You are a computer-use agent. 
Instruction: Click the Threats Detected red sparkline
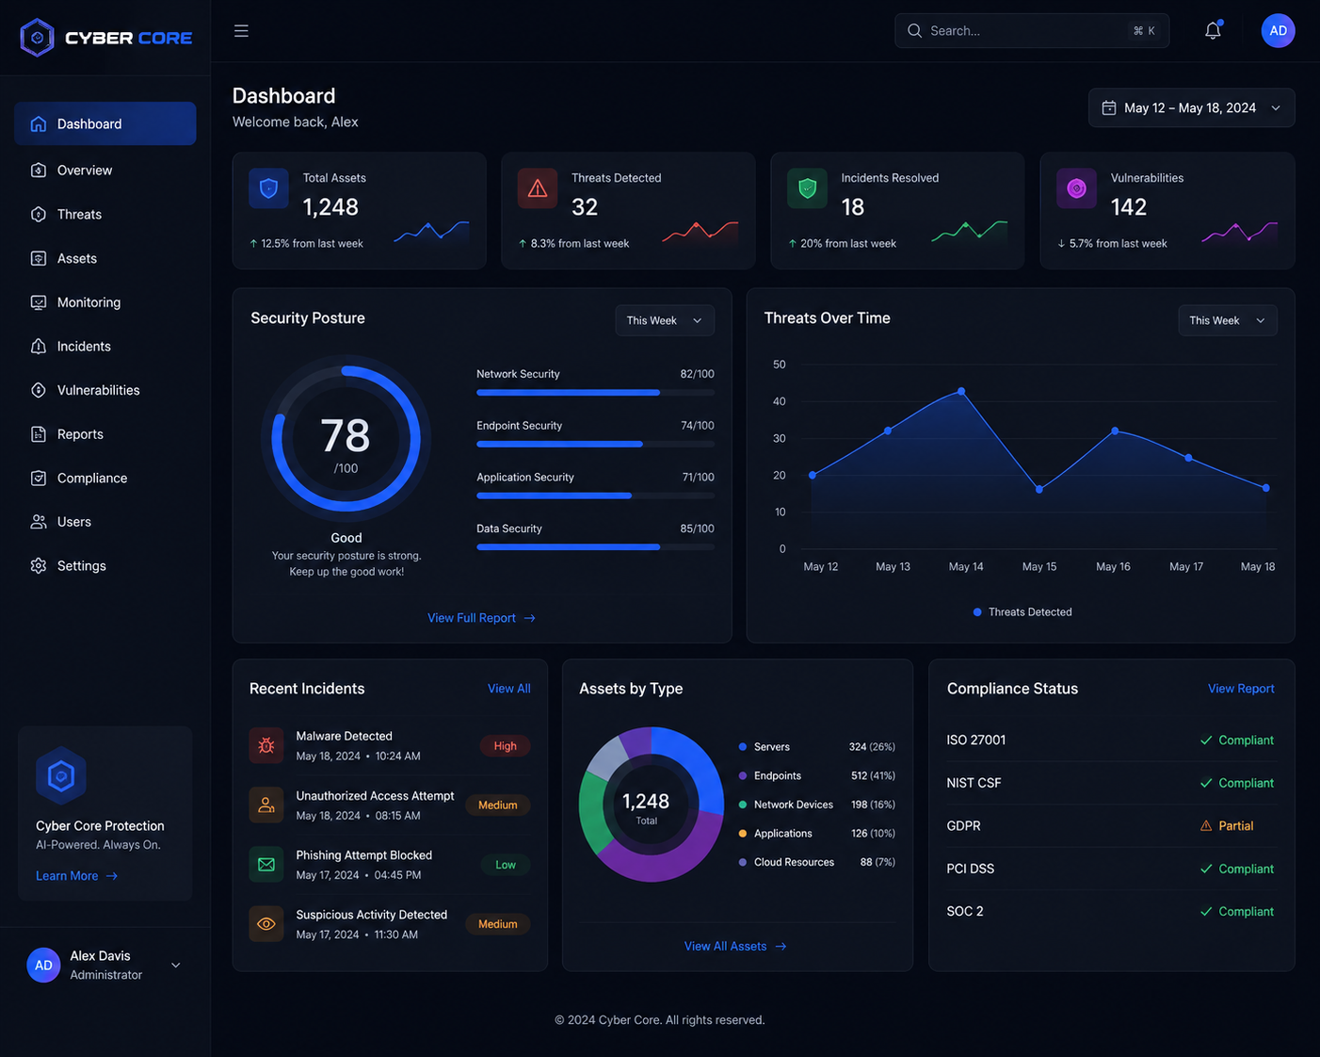(x=700, y=233)
